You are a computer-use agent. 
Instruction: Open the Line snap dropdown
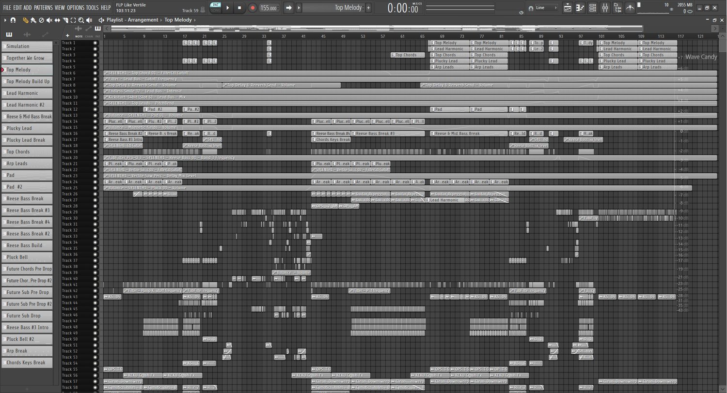[x=546, y=8]
